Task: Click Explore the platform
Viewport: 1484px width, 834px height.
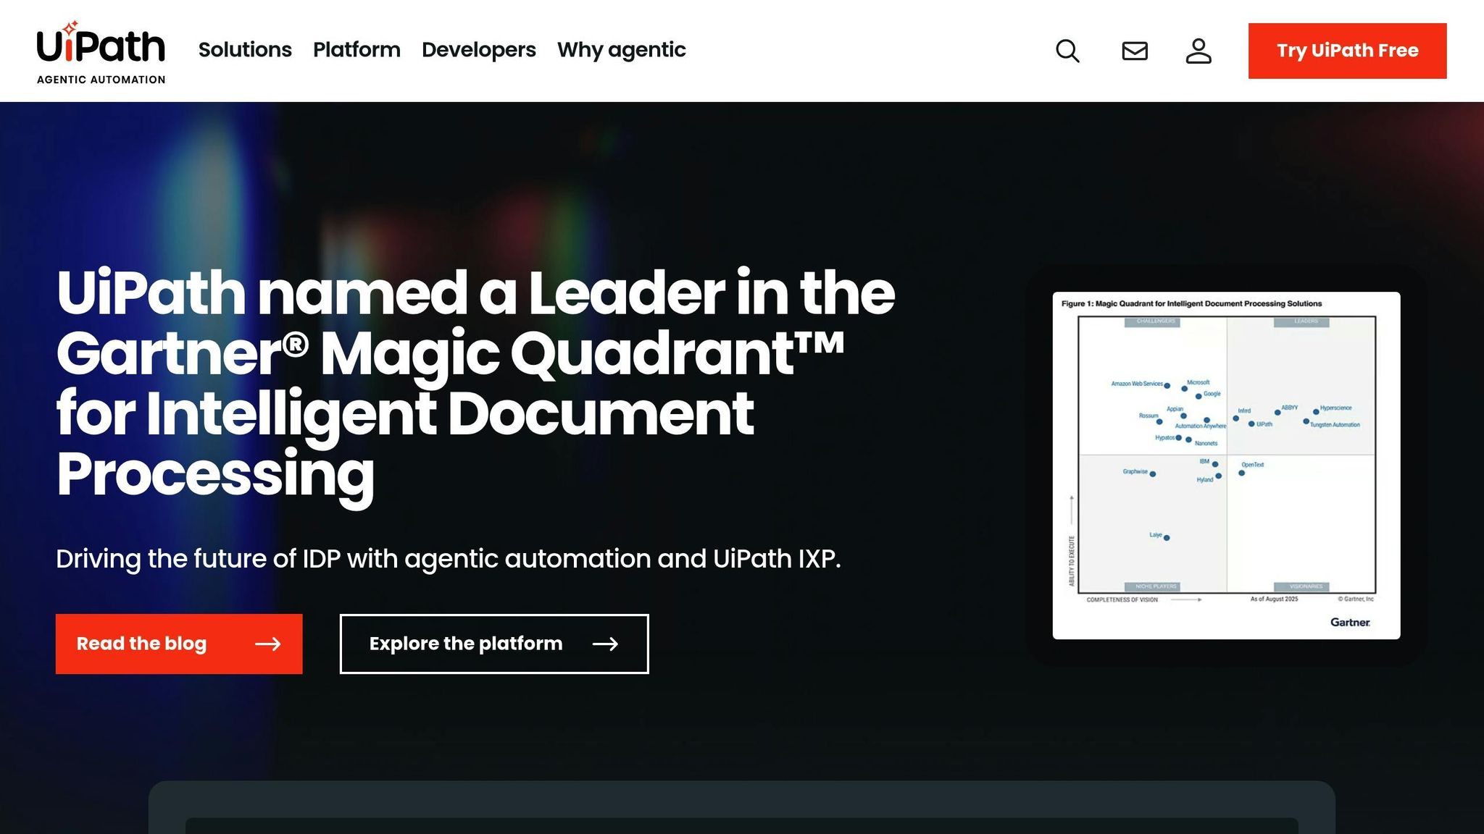Action: (493, 644)
